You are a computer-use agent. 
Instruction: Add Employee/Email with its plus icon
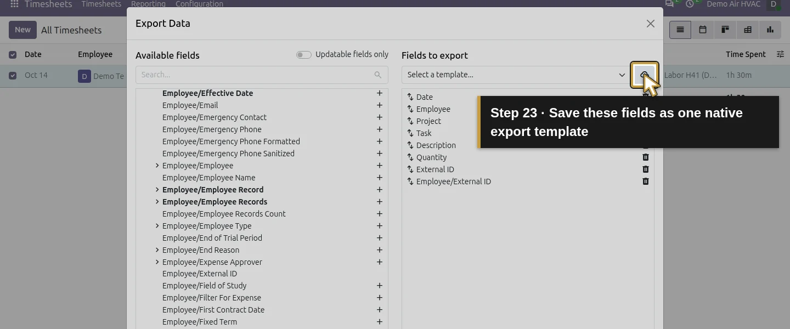(x=379, y=105)
